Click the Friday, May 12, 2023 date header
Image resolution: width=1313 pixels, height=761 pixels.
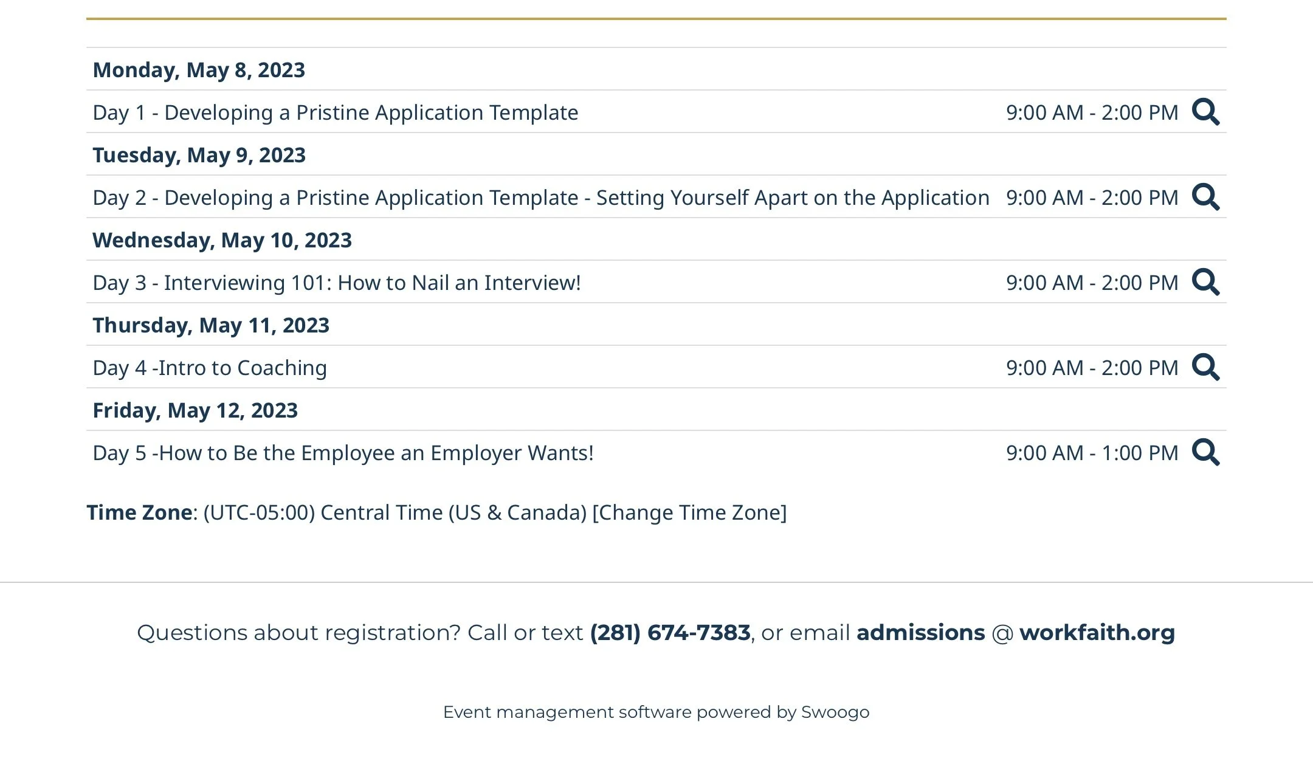(x=195, y=410)
